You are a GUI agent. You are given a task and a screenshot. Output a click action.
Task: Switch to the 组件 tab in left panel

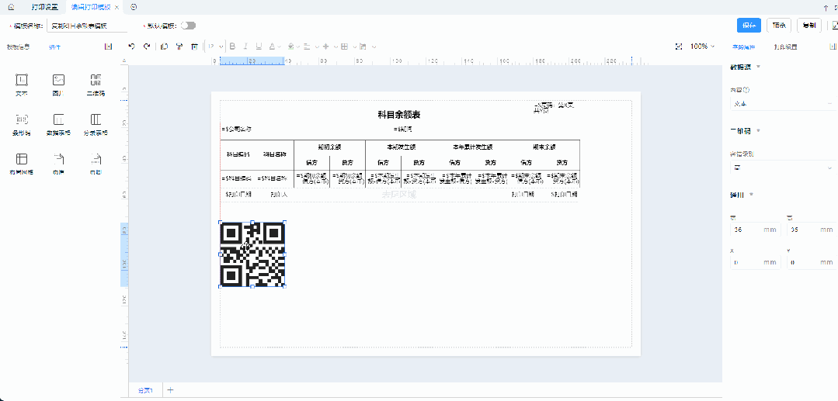pos(54,47)
